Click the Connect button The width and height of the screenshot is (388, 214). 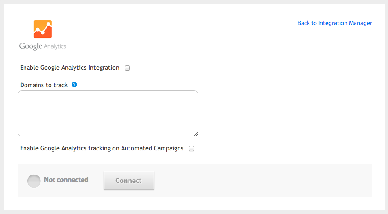click(129, 180)
